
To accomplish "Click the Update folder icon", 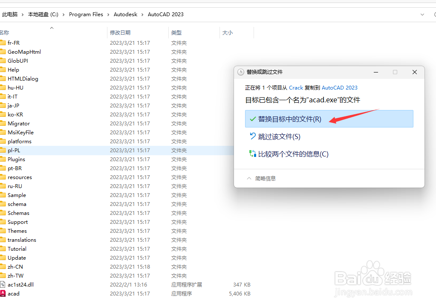I will click(3, 258).
